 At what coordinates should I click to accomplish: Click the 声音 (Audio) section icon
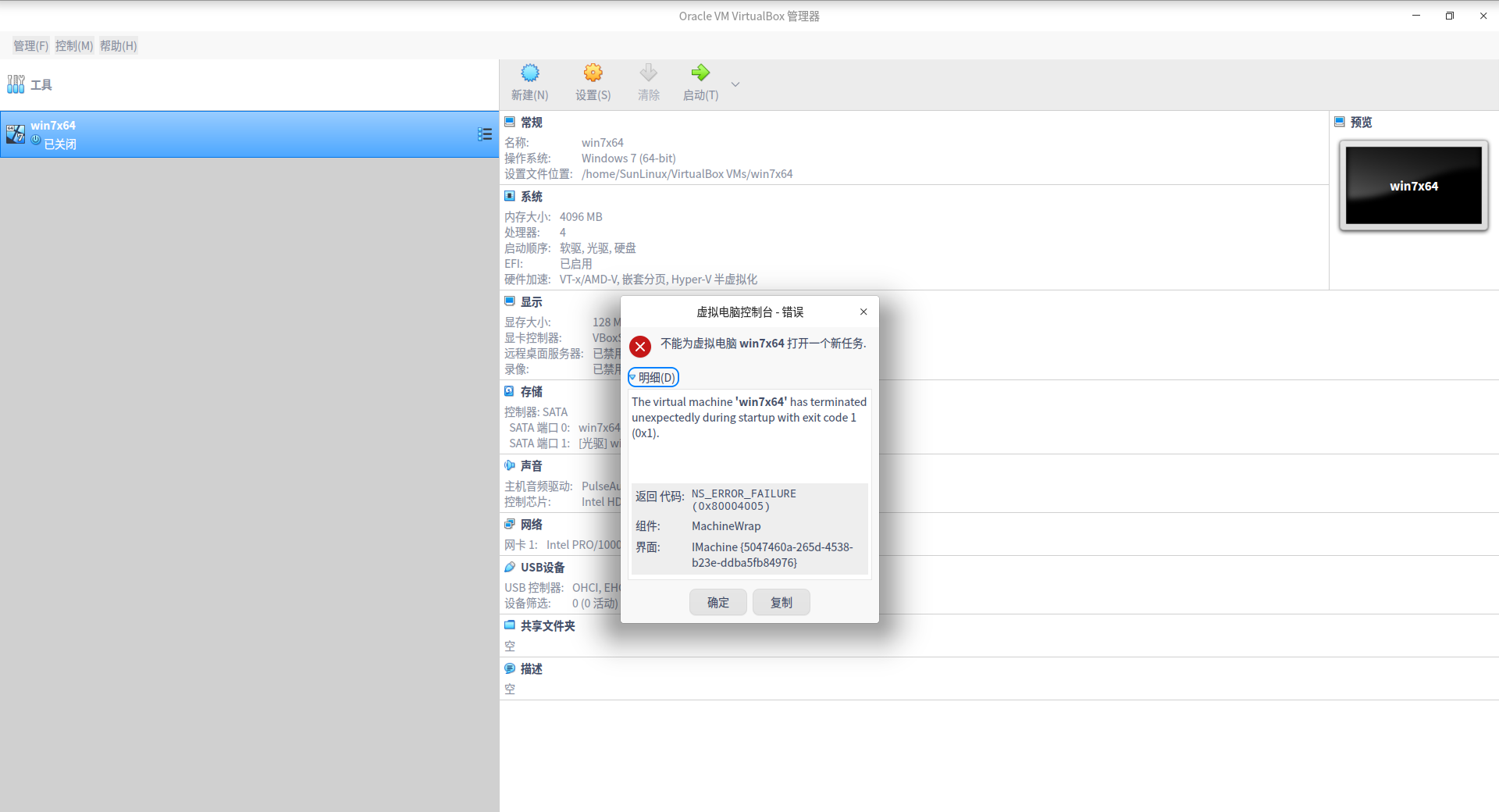(x=510, y=465)
